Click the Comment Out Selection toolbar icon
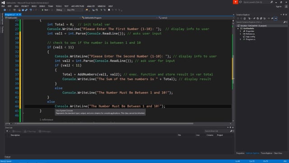Viewport: 289px width, 163px height. click(101, 10)
